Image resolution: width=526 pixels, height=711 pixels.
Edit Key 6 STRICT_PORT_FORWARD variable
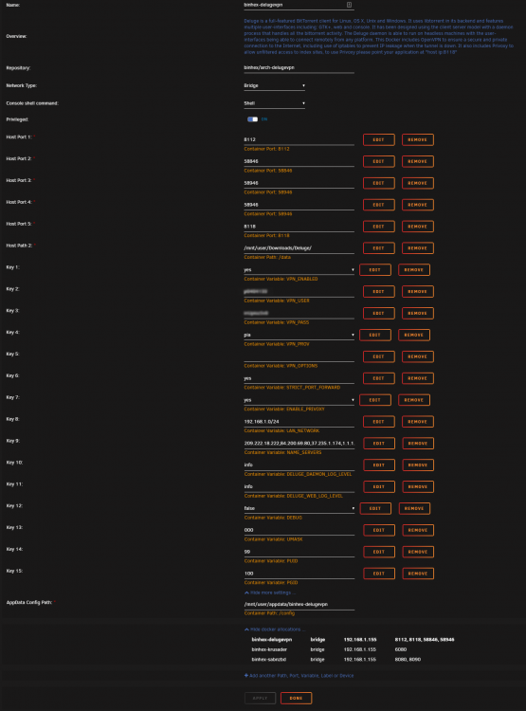pyautogui.click(x=379, y=378)
